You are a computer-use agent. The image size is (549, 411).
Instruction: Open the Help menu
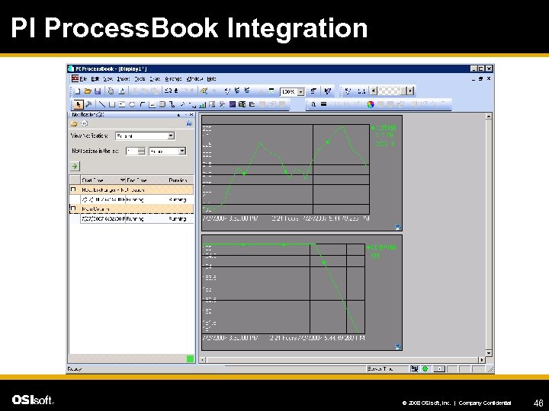coord(211,79)
